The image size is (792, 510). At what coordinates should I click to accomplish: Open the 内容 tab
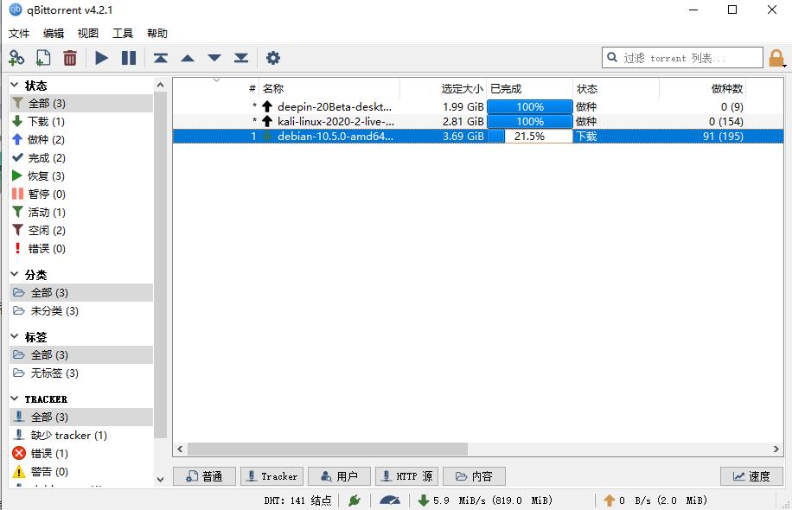[x=474, y=476]
